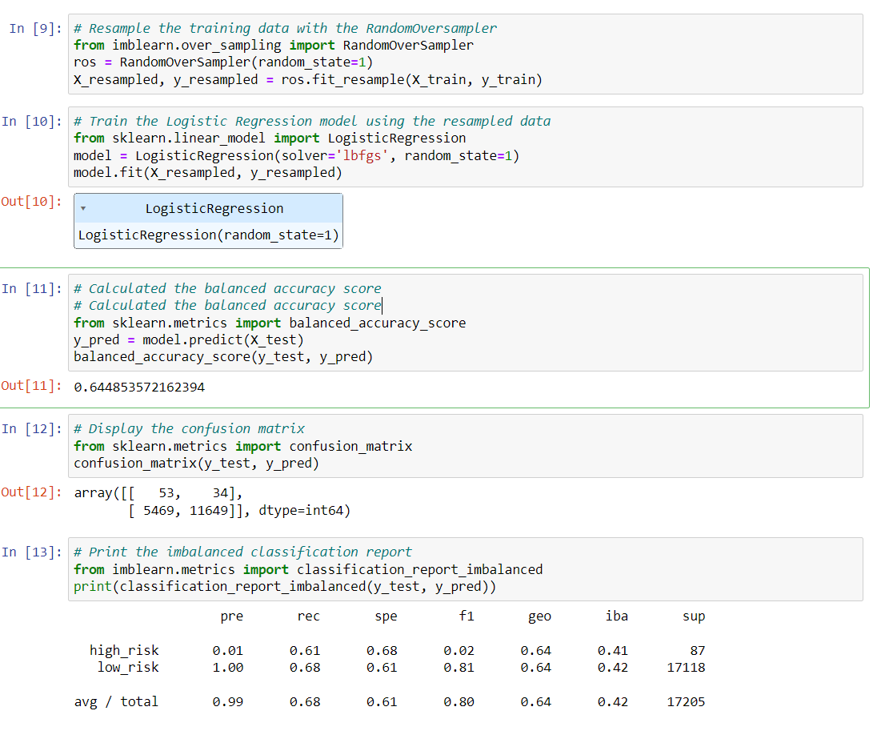The image size is (873, 755).
Task: Select the In [9] prompt label
Action: [35, 28]
